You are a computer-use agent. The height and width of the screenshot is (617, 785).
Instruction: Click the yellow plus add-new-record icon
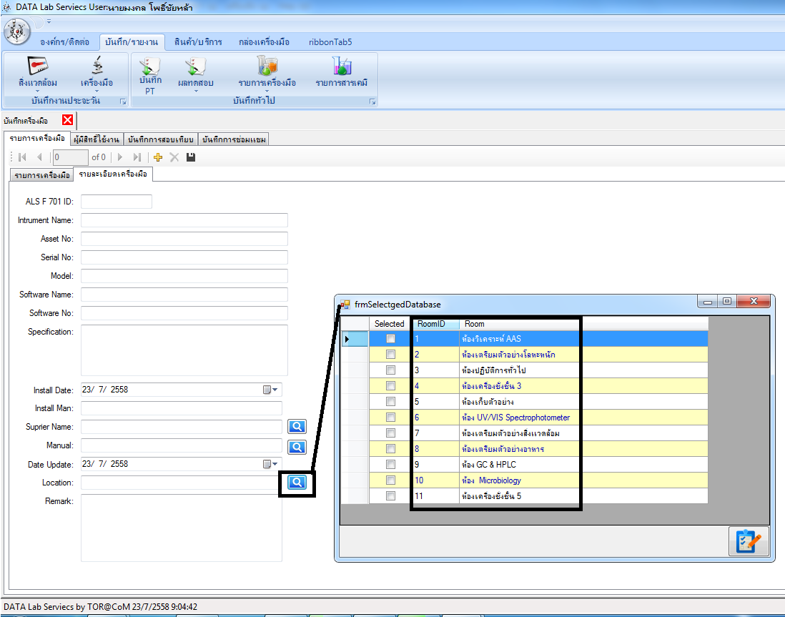[158, 157]
